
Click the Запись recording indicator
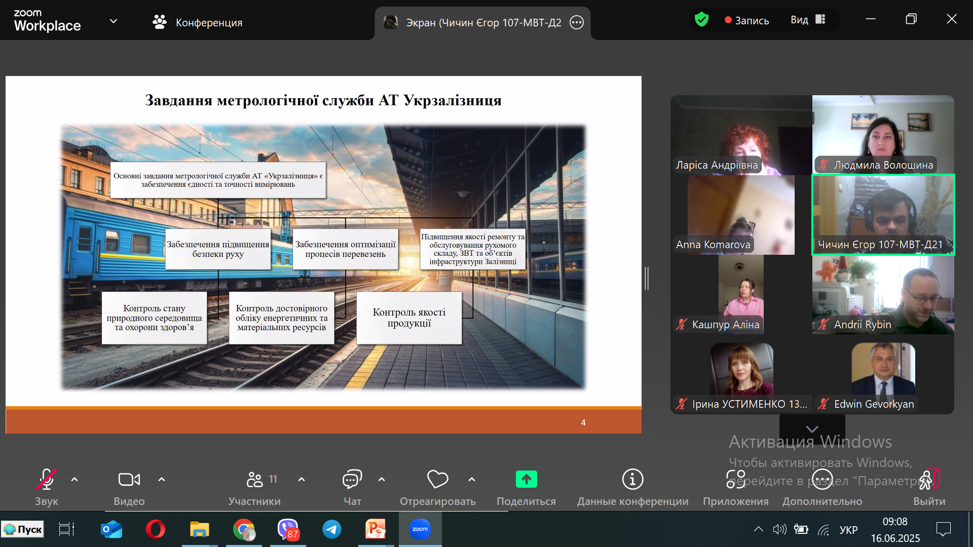pyautogui.click(x=747, y=20)
